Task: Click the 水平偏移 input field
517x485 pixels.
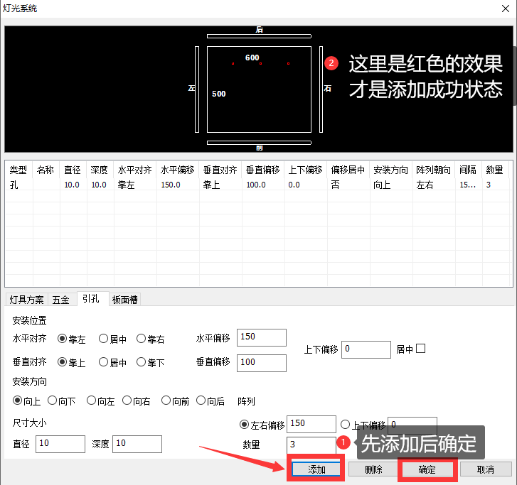Action: 262,337
